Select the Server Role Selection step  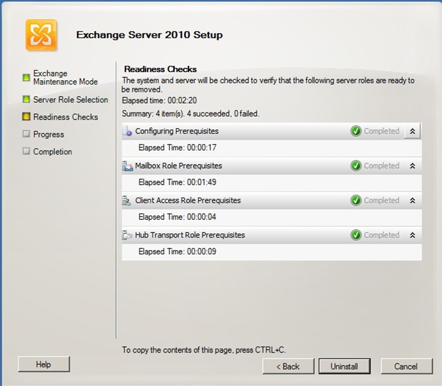[70, 100]
